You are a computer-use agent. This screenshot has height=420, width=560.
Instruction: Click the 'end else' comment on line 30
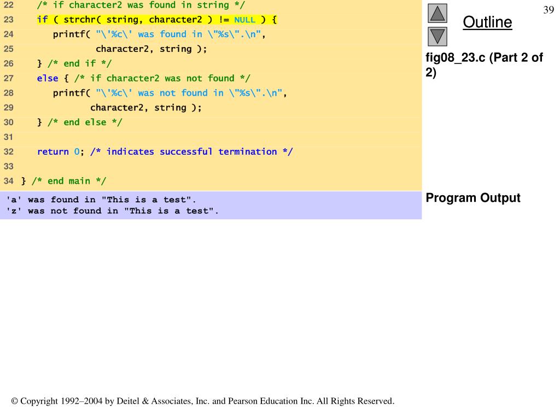pyautogui.click(x=85, y=122)
